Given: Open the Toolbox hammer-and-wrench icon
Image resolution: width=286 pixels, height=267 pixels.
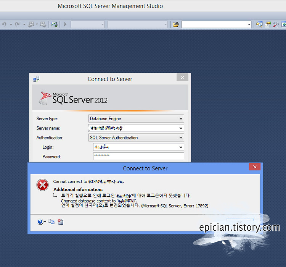Looking at the screenshot, I should 276,24.
